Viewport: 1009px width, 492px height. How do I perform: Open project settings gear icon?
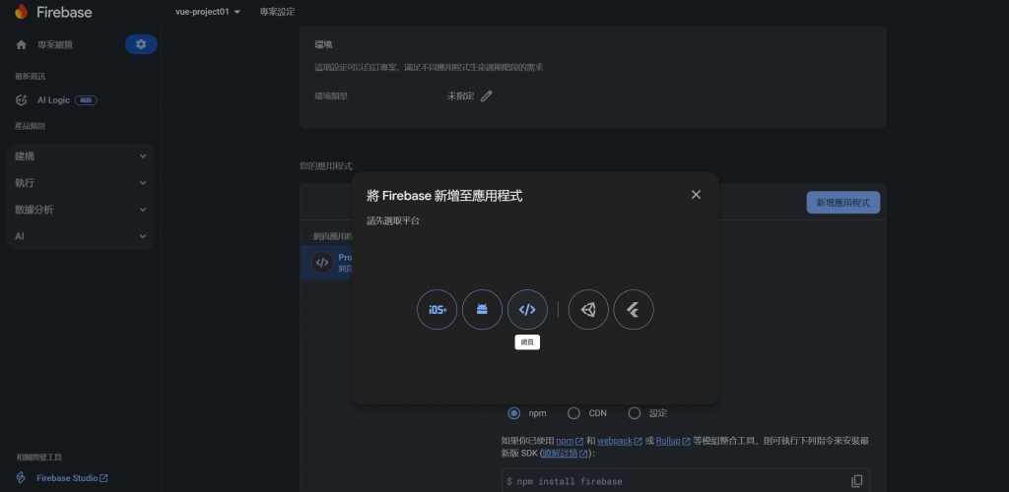(141, 44)
